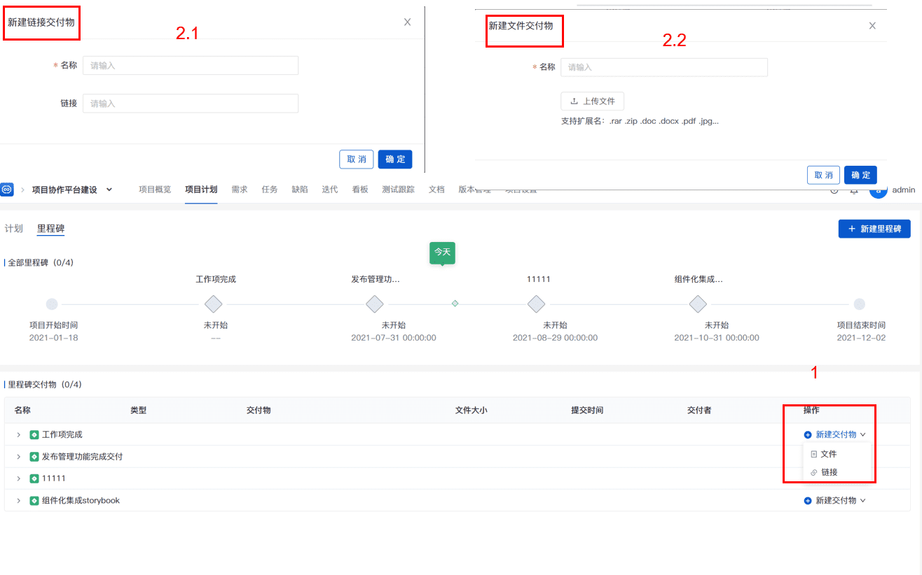Click 上传文件 upload button

coord(592,101)
